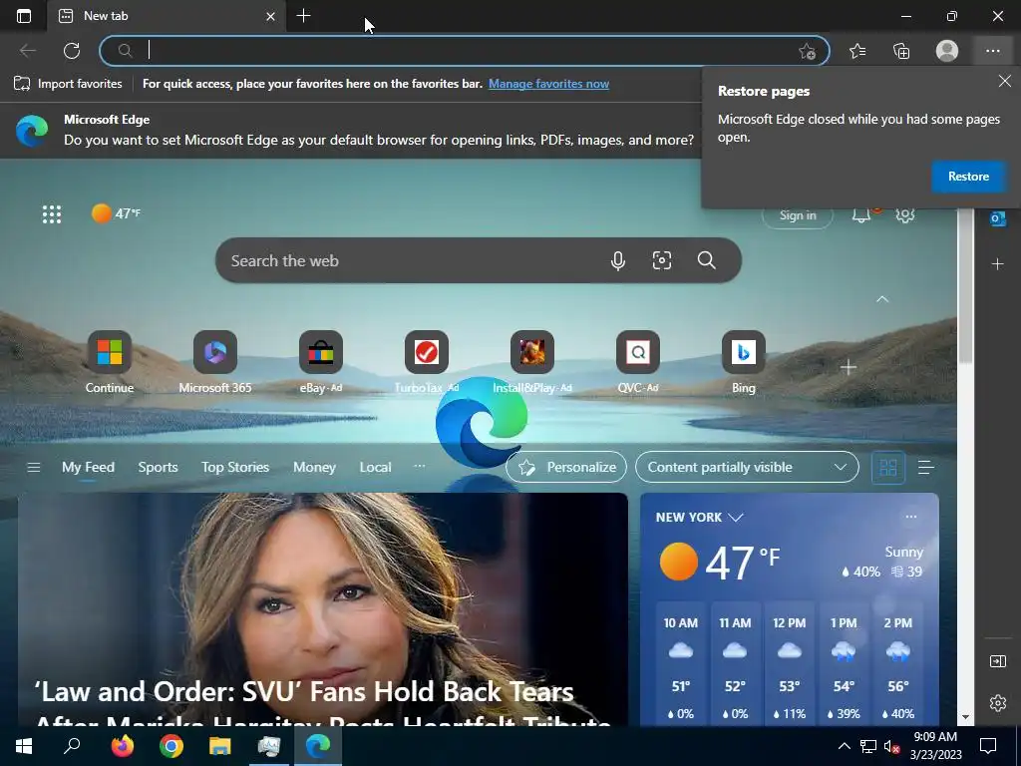Open notifications bell icon

862,214
